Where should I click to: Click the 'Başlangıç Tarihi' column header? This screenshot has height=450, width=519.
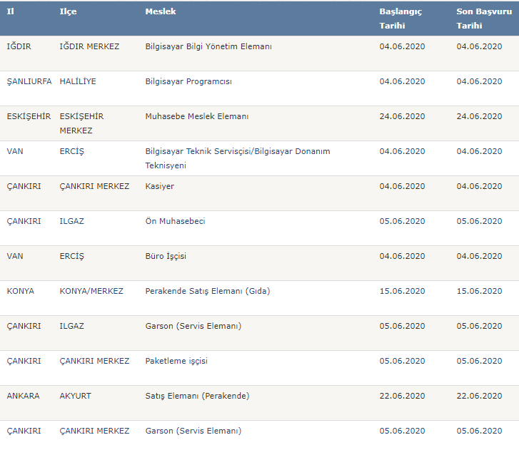point(400,19)
